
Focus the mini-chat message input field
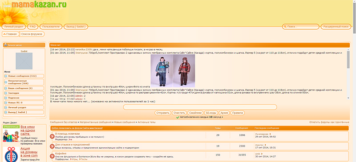tap(200, 107)
